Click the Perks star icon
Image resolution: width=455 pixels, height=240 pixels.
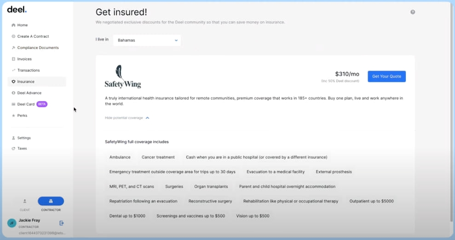(x=13, y=116)
